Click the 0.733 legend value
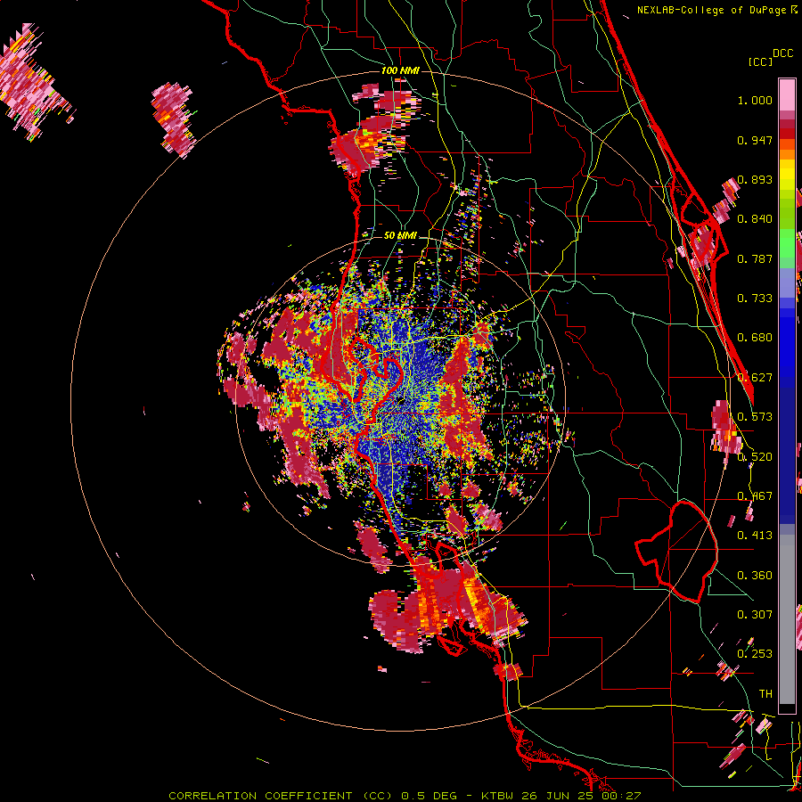Image resolution: width=802 pixels, height=802 pixels. (x=755, y=299)
